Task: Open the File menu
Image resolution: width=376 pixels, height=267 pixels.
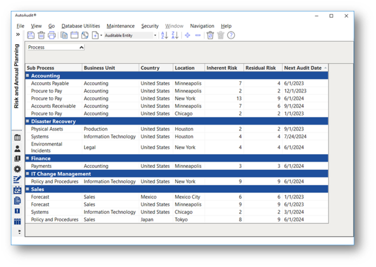Action: 21,26
